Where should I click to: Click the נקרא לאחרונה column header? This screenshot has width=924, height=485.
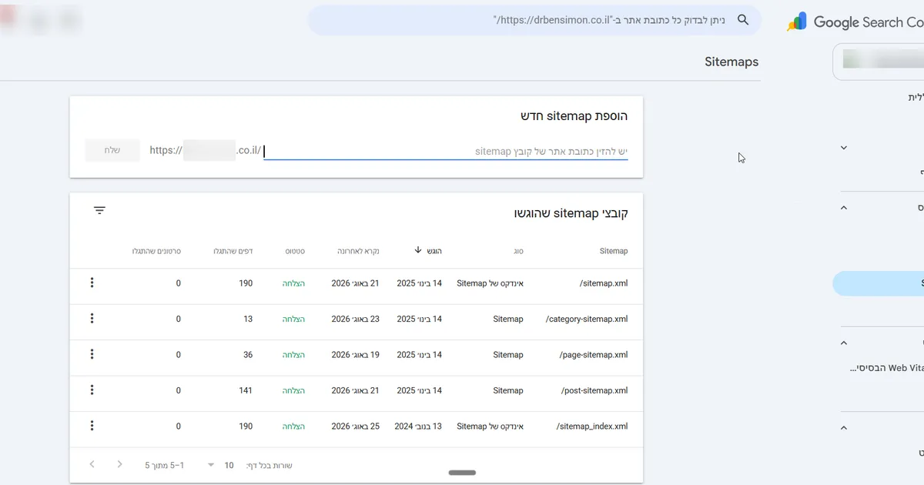point(358,251)
